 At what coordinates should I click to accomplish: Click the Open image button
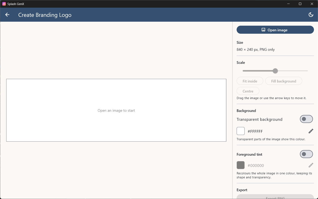[275, 30]
